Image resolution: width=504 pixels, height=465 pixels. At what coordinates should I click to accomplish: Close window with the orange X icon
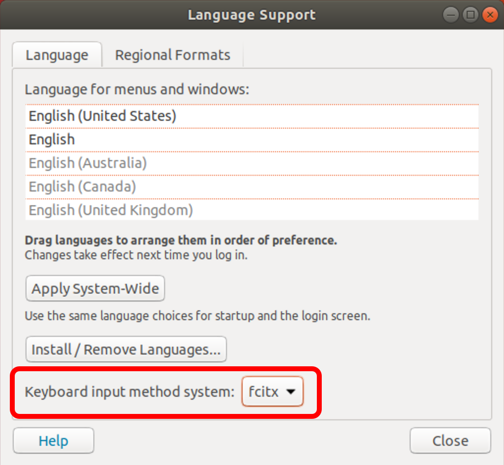[490, 15]
